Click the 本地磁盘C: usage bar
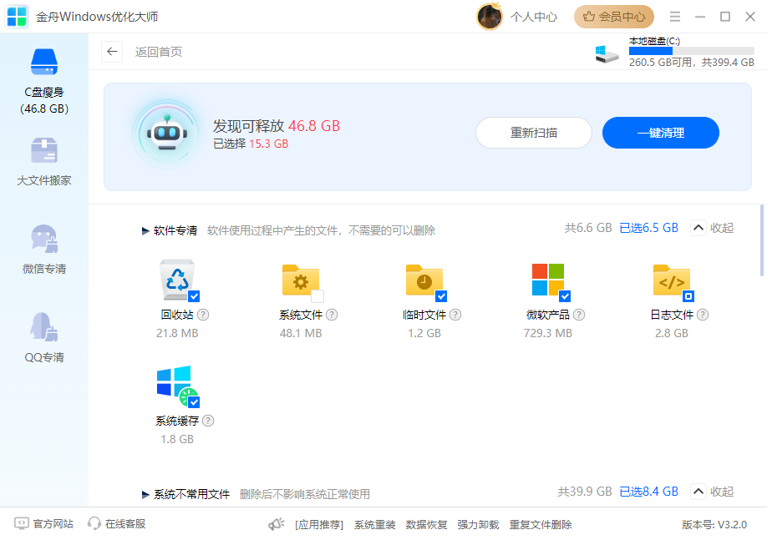Image resolution: width=767 pixels, height=540 pixels. [691, 51]
